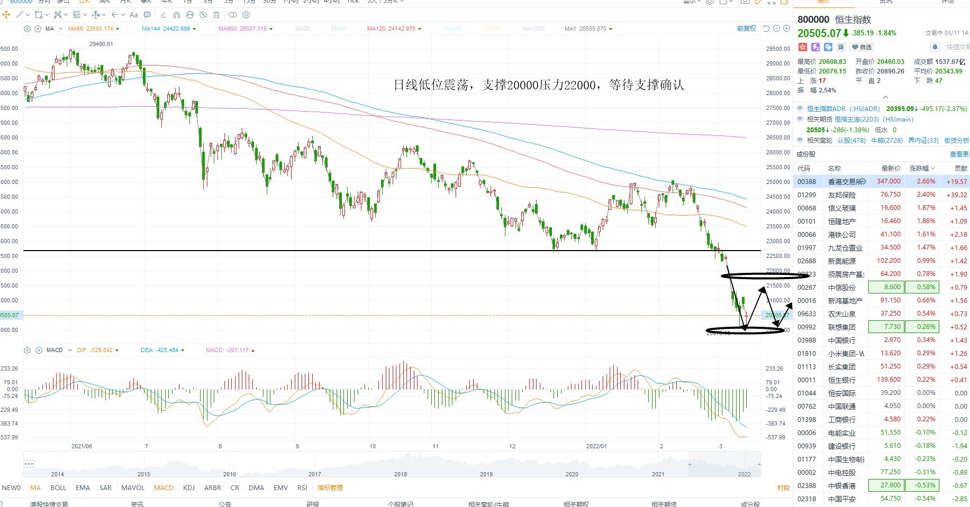Open the MA55 value dropdown arrow
This screenshot has width=970, height=507.
(117, 29)
